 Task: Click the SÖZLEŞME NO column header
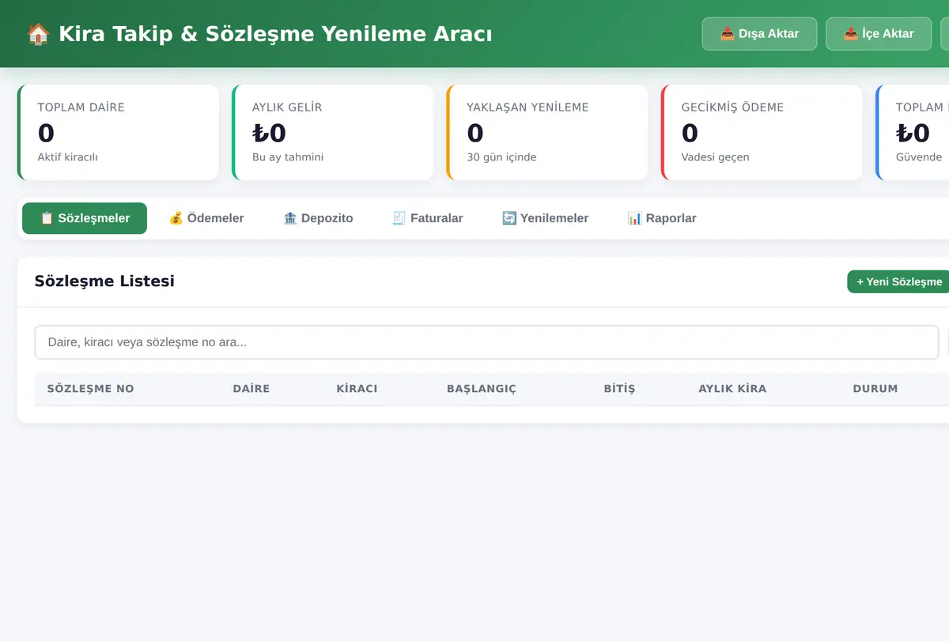90,389
